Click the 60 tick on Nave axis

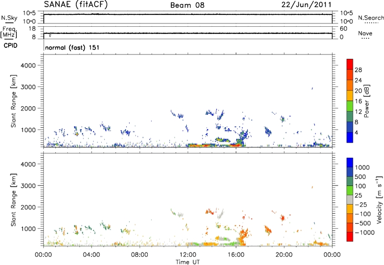point(344,29)
